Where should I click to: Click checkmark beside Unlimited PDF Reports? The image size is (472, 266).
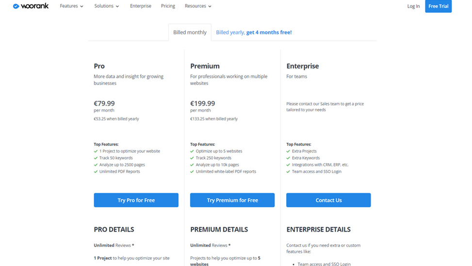point(96,172)
